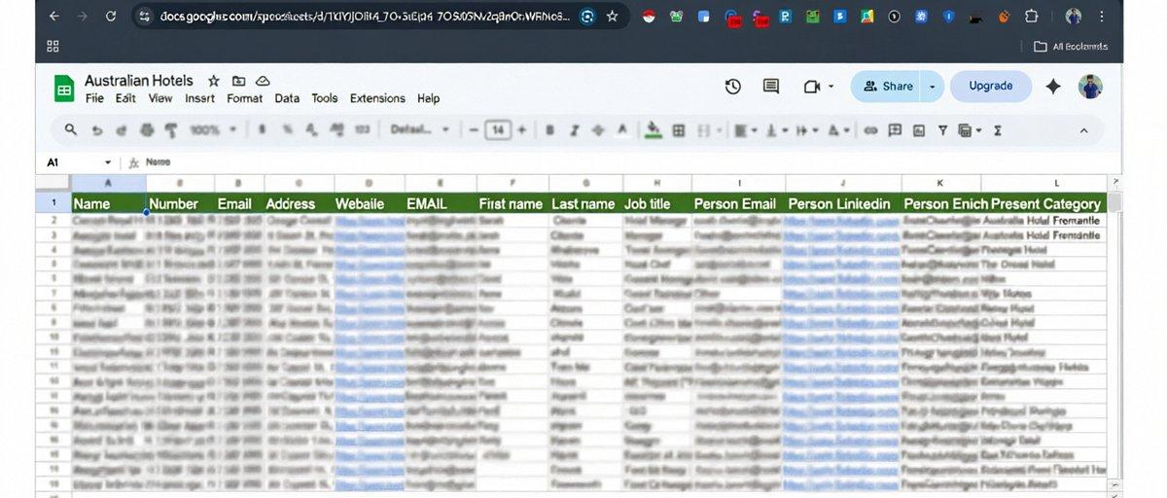The image size is (1167, 498).
Task: Open the Gemini sparkle assistant
Action: click(x=1053, y=87)
